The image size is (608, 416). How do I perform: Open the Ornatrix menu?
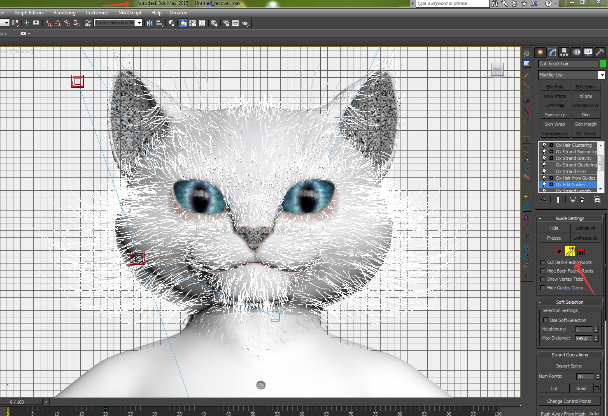tap(178, 13)
